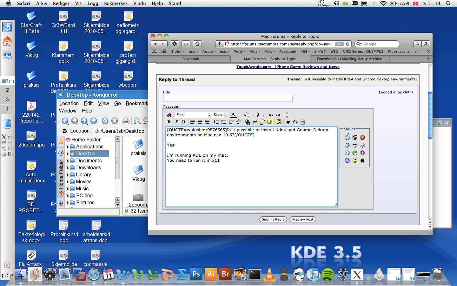Viewport: 457px width, 286px height.
Task: Click Konqueror home navigation icon
Action: (x=94, y=121)
